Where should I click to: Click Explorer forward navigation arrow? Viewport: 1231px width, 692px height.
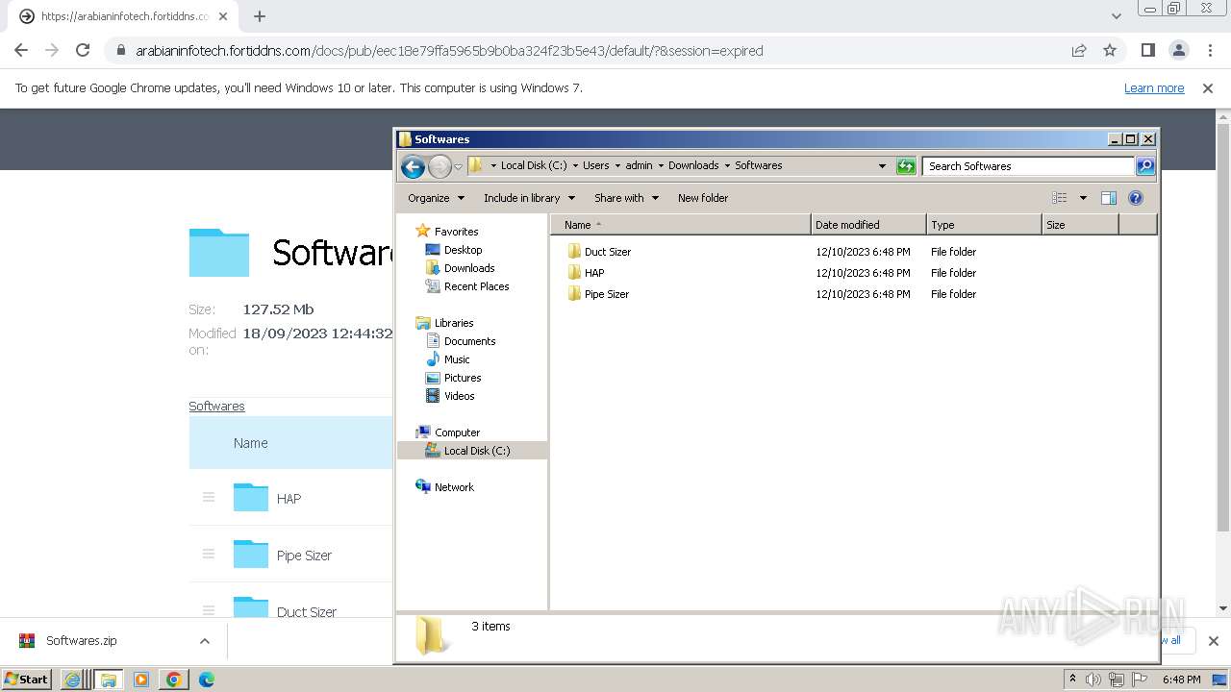tap(440, 166)
